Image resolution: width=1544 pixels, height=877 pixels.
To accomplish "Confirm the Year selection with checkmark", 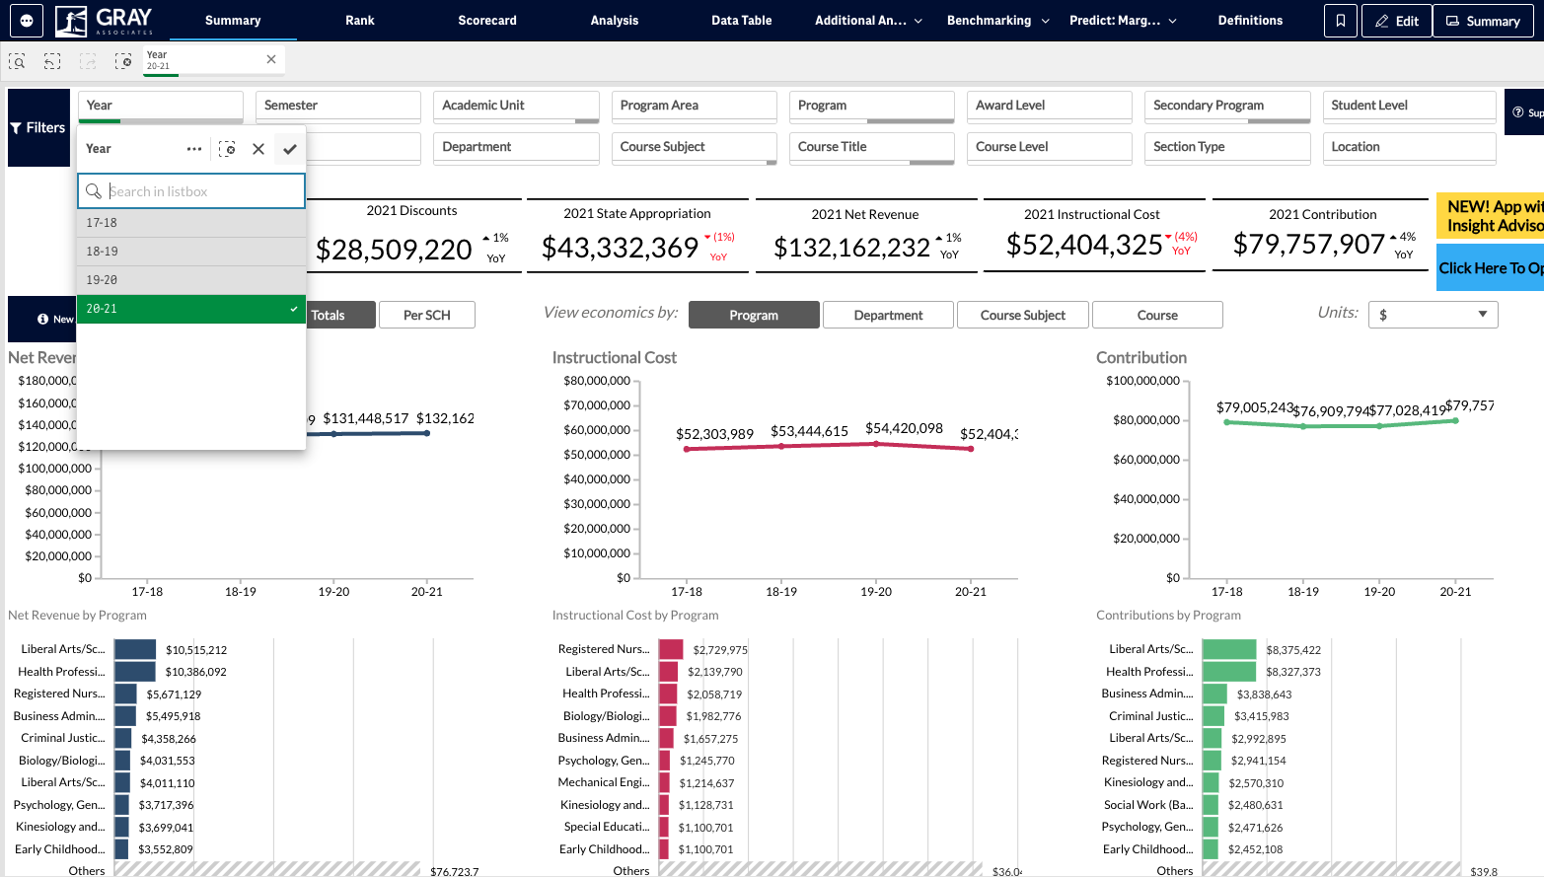I will (x=290, y=149).
